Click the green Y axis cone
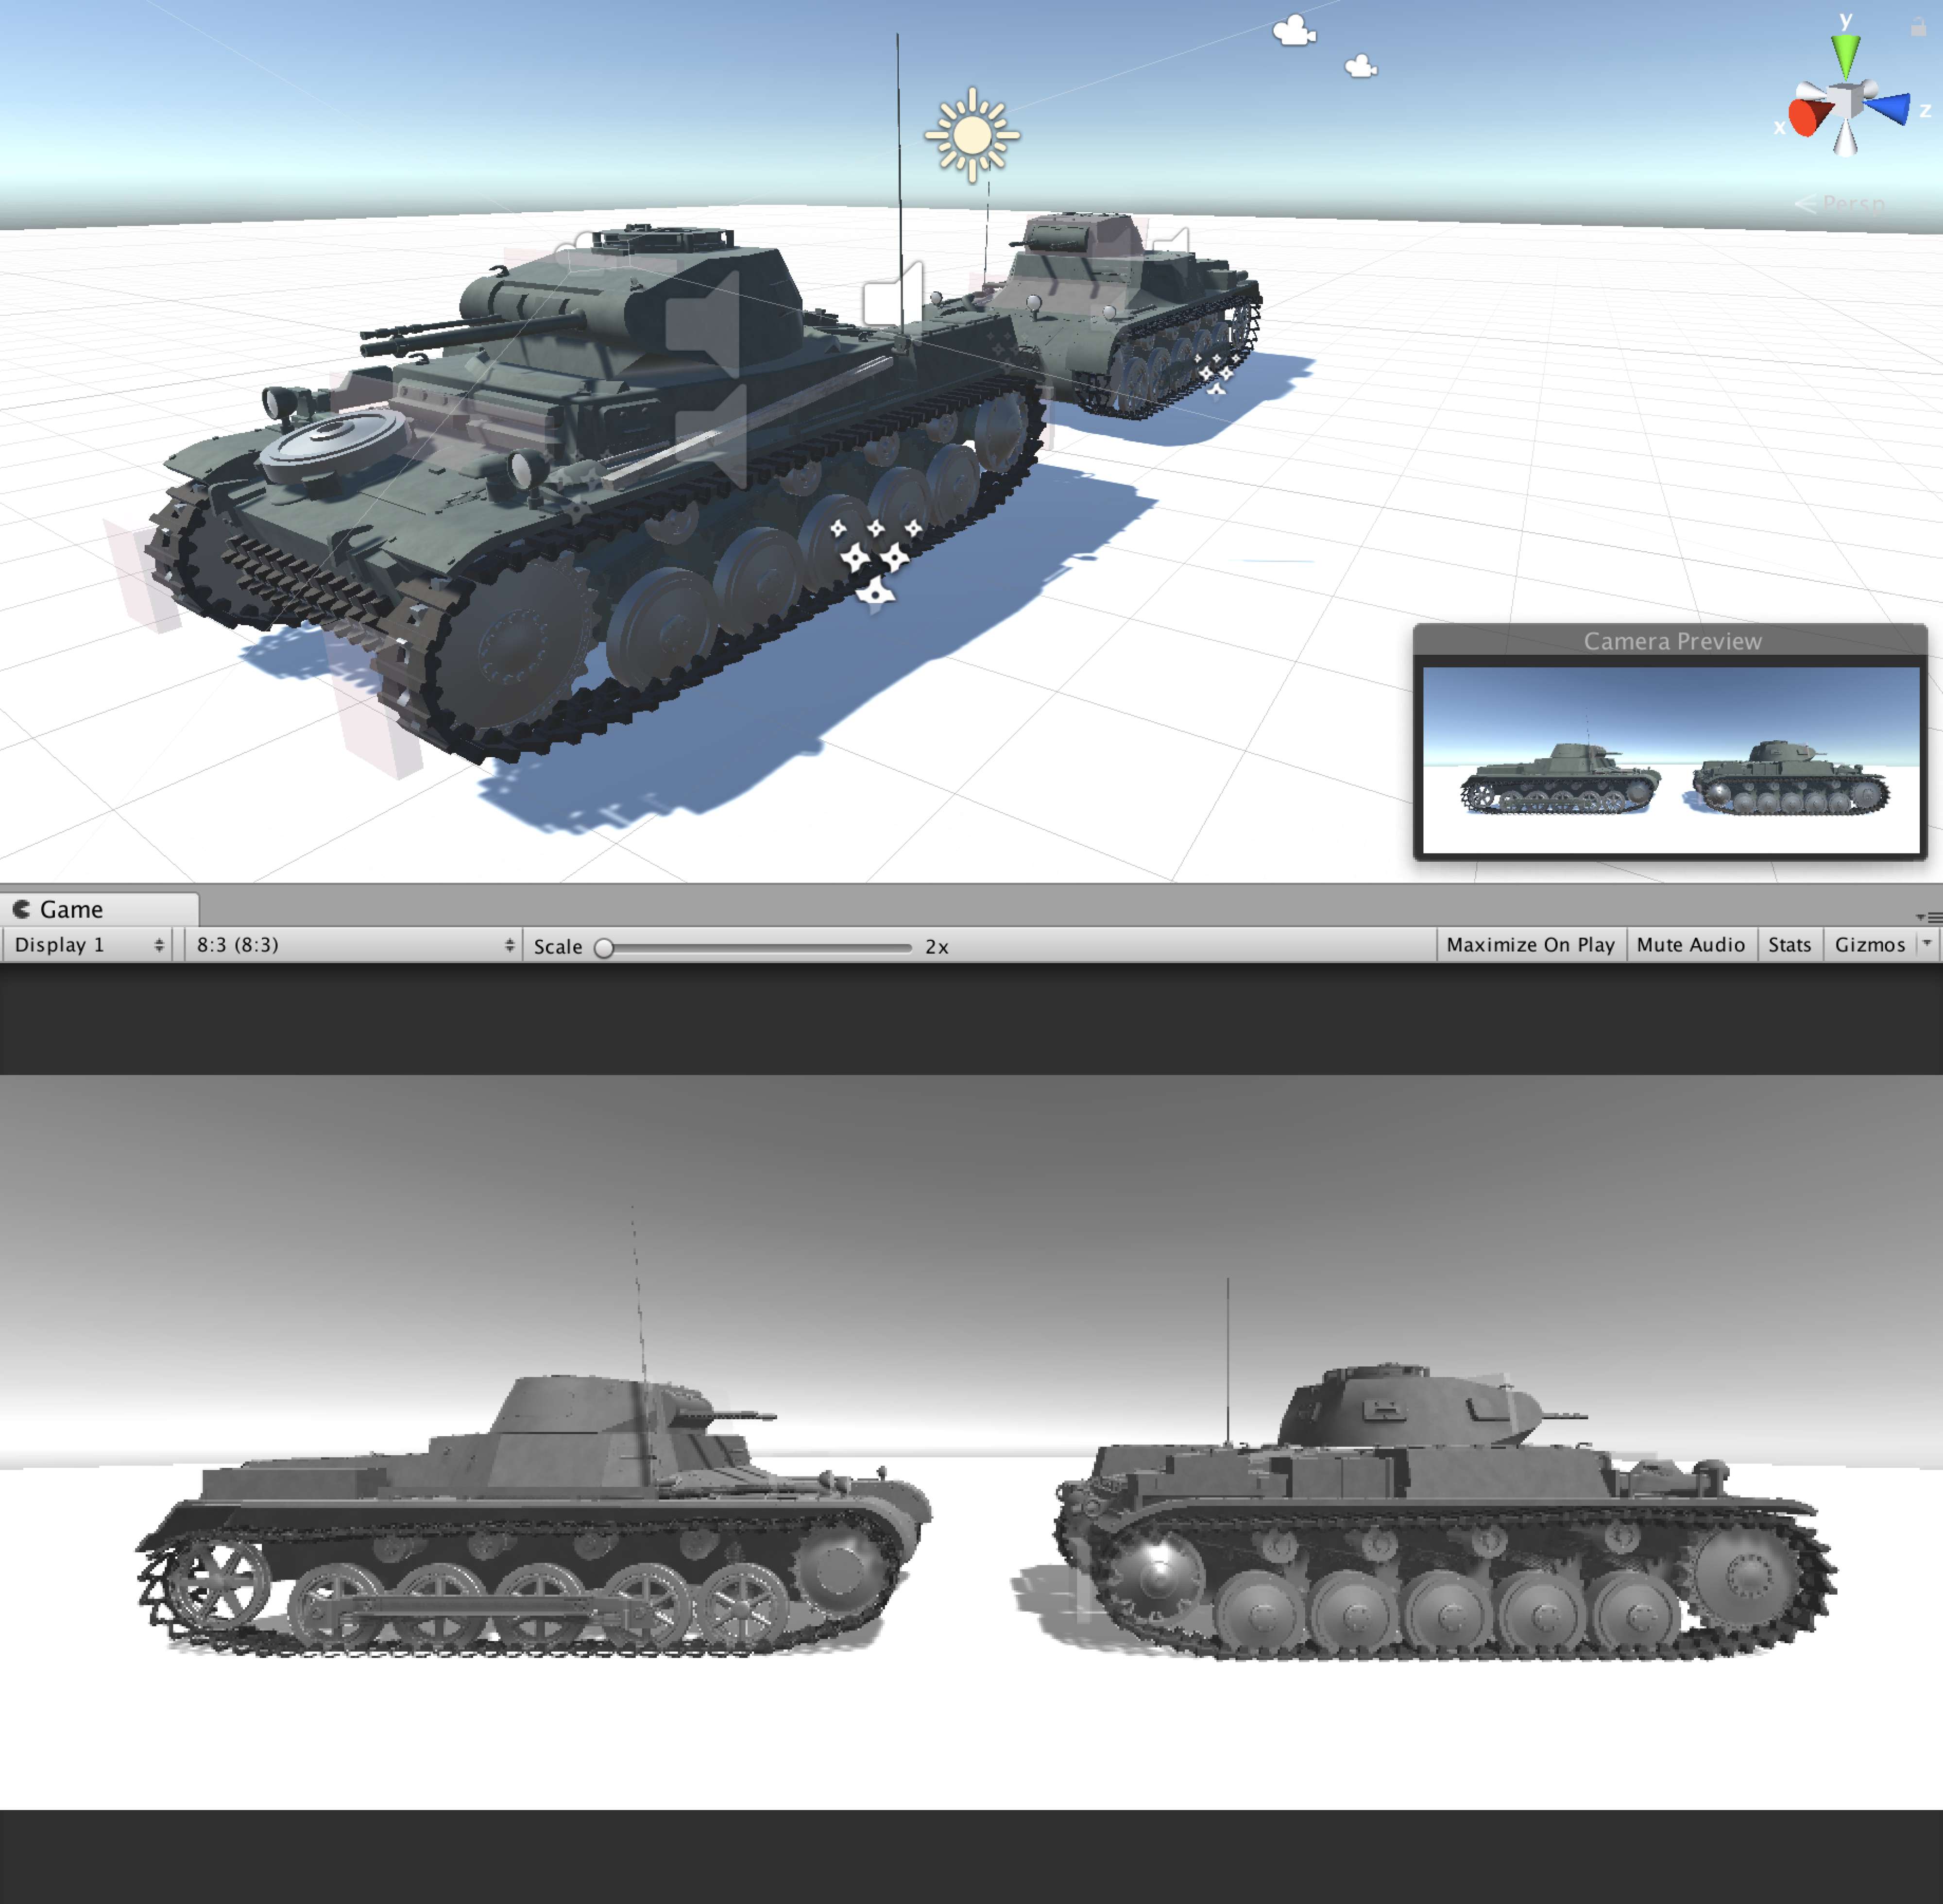The height and width of the screenshot is (1904, 1943). (x=1845, y=55)
